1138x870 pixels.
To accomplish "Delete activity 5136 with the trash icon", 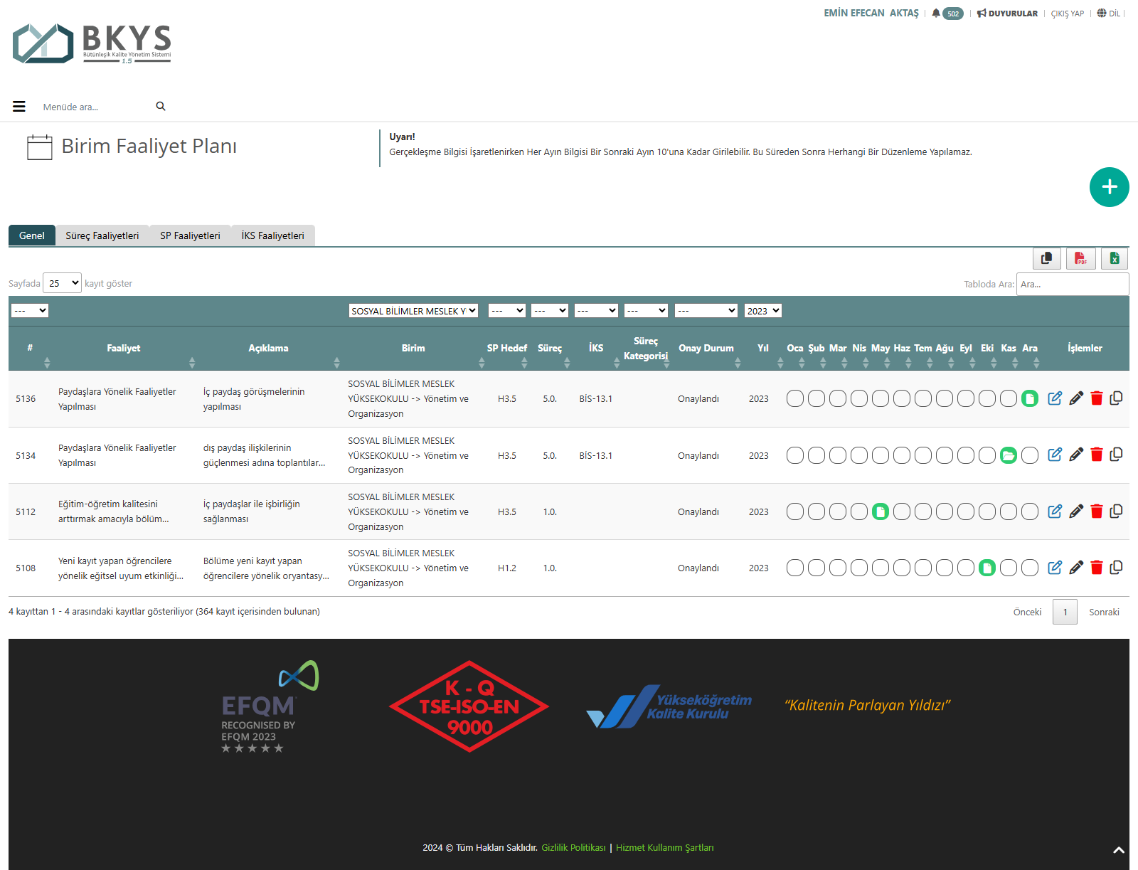I will (1096, 398).
